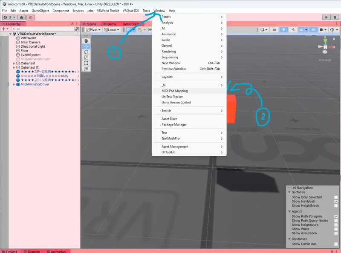This screenshot has width=341, height=253.
Task: Toggle 2D view mode in scene
Action: point(274,30)
